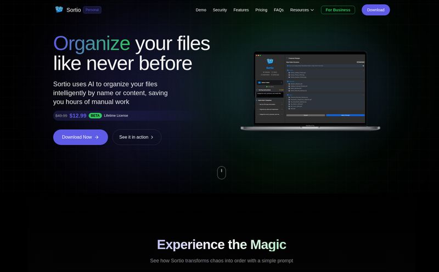Expand the Resources dropdown menu

pos(302,10)
